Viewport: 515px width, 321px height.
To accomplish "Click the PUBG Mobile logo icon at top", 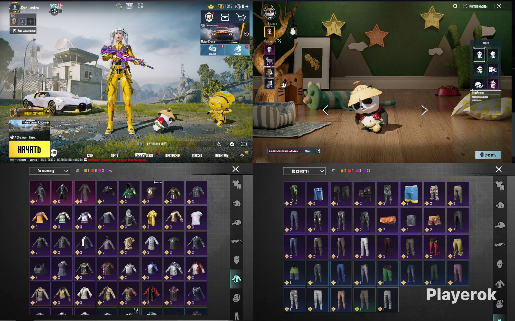I will tap(129, 5).
